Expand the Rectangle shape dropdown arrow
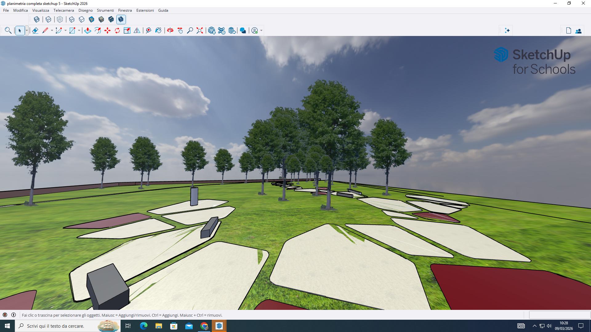The width and height of the screenshot is (591, 332). [x=79, y=30]
